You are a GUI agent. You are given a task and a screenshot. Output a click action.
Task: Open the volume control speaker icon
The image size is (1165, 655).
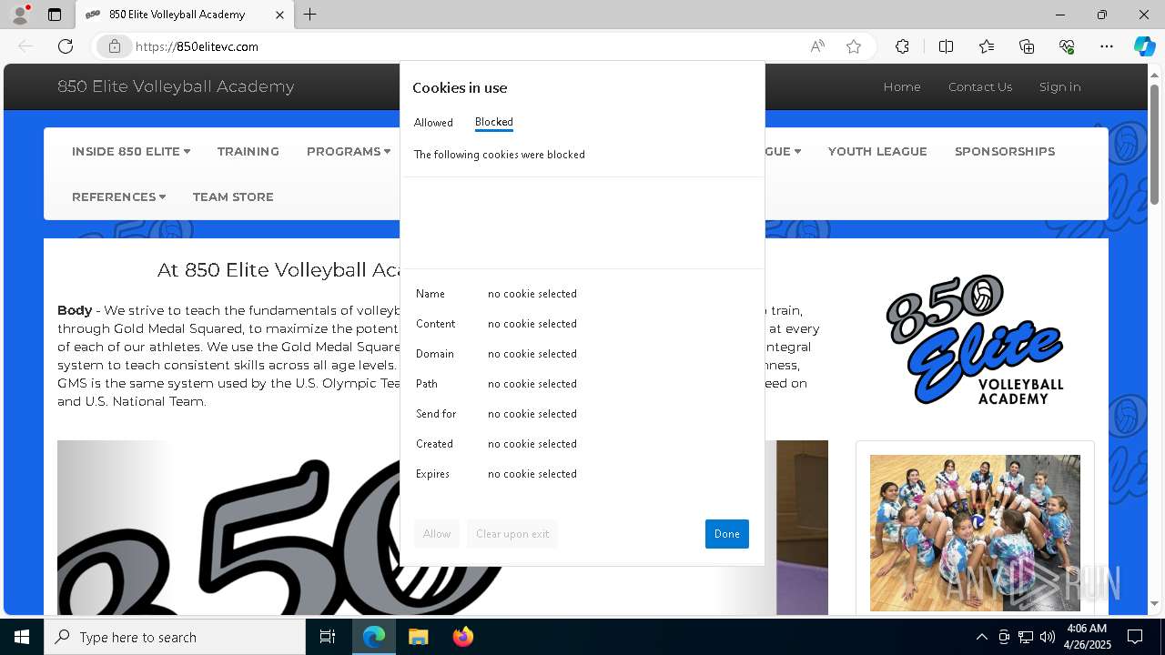(1047, 637)
